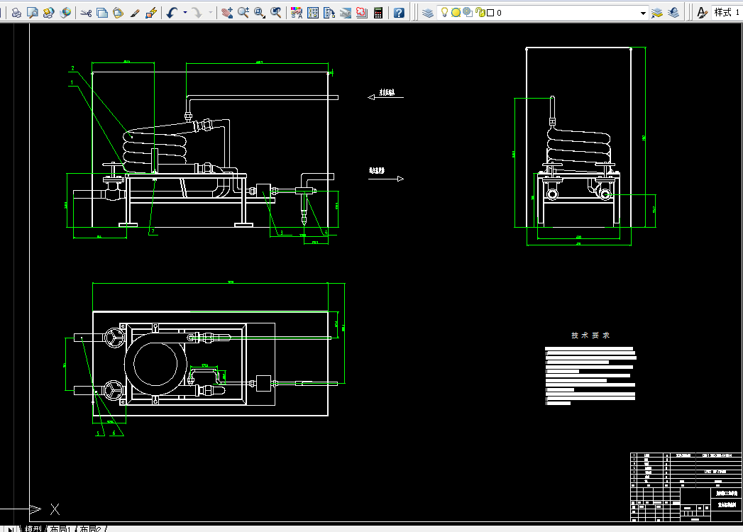This screenshot has width=743, height=532.
Task: Click the Paste from clipboard icon
Action: pos(118,13)
